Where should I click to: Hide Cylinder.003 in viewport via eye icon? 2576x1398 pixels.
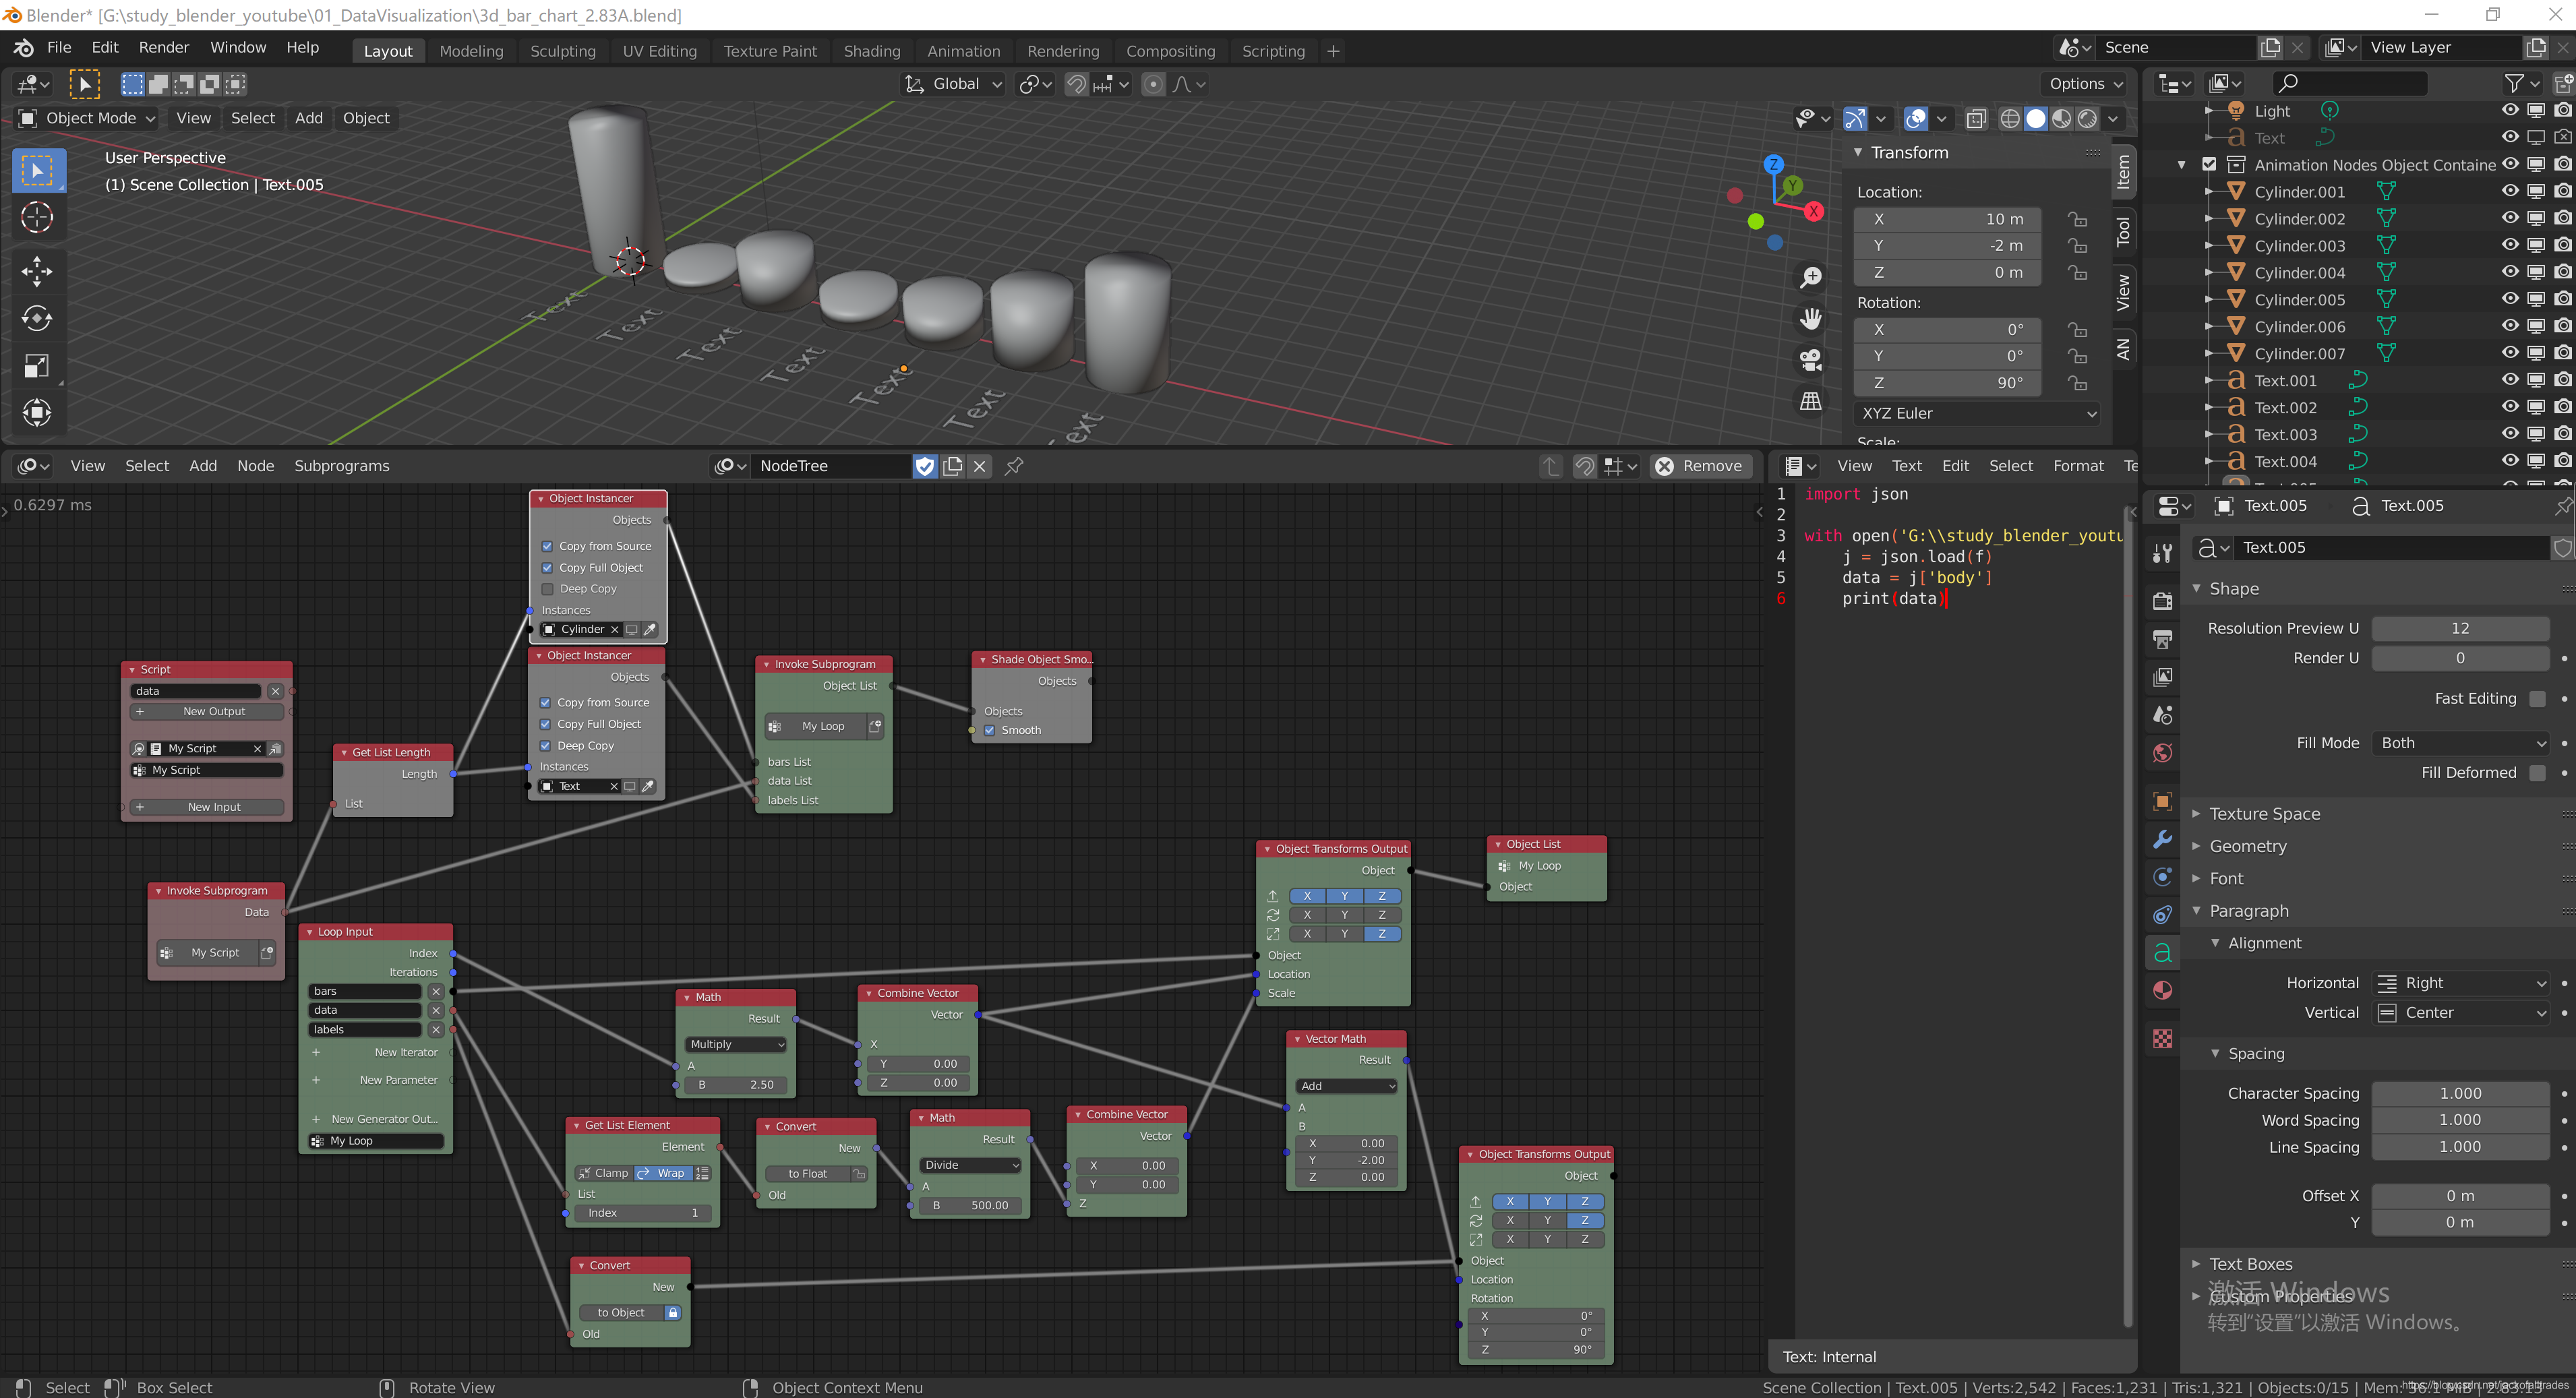pos(2509,245)
